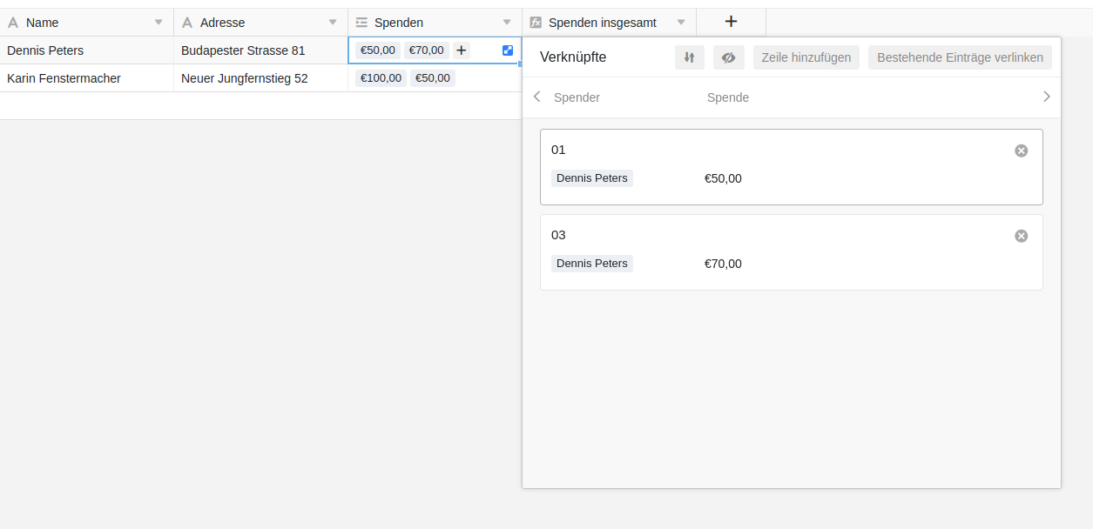Expand the Spenden insgesamt column menu
Screen dimensions: 1093x529
tap(681, 23)
